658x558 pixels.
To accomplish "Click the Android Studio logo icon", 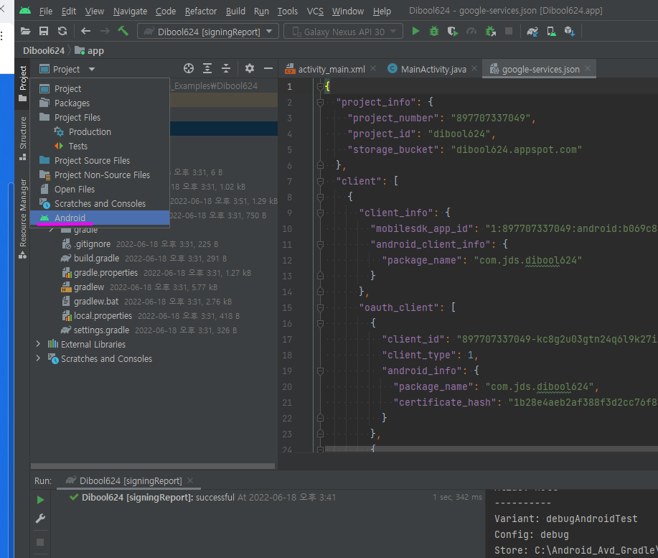I will (x=25, y=11).
